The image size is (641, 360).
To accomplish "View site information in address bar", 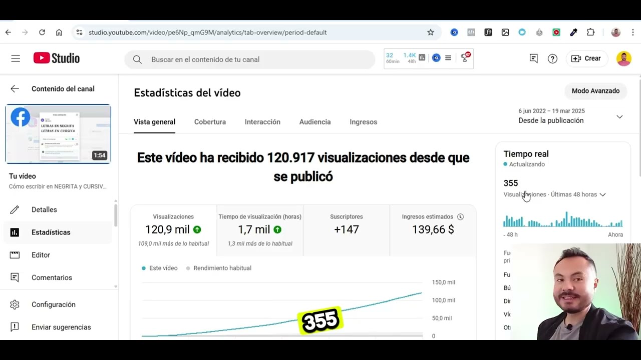I will pos(79,32).
